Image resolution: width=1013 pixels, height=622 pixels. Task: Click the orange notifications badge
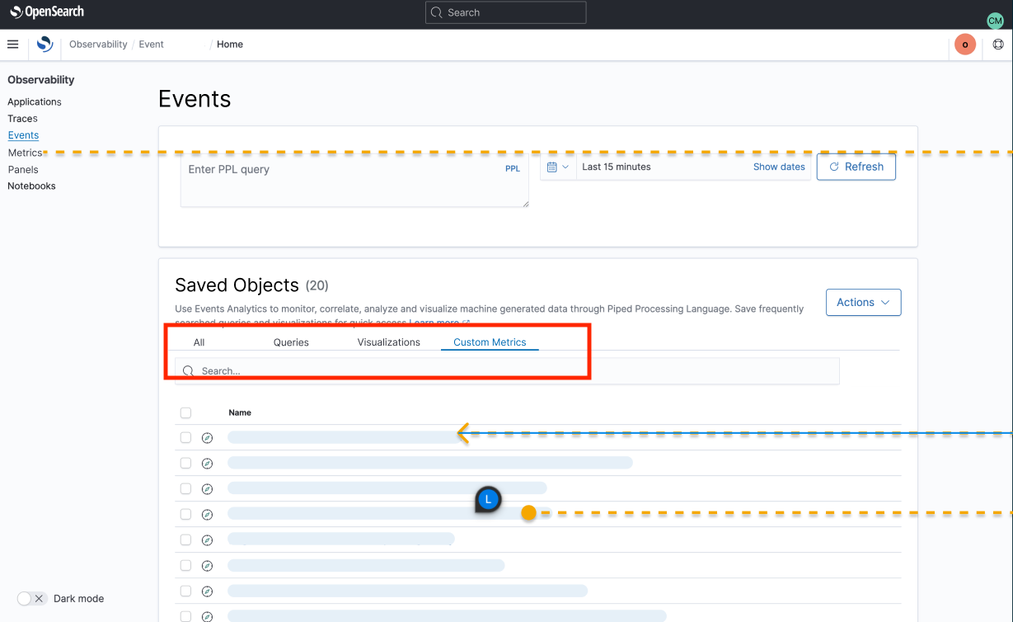click(964, 44)
